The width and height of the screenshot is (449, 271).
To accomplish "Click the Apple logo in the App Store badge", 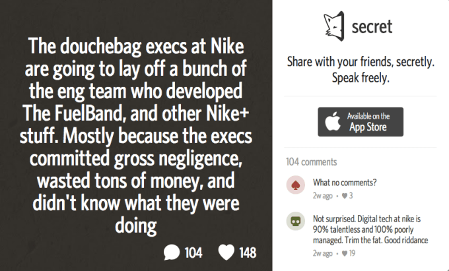I will pos(333,122).
